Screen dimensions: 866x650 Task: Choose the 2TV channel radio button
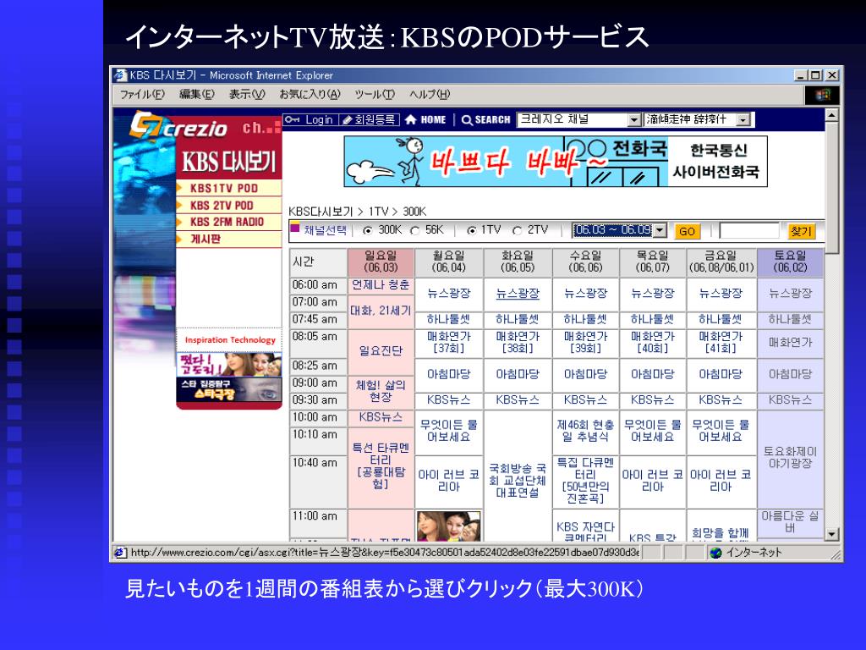pos(517,231)
